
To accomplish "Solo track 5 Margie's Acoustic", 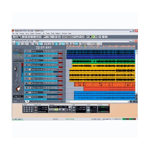I will [48, 69].
